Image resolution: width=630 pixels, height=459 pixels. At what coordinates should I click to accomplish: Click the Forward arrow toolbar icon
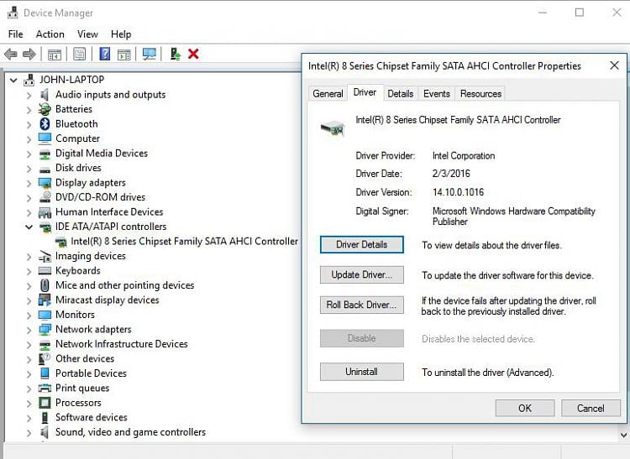29,54
